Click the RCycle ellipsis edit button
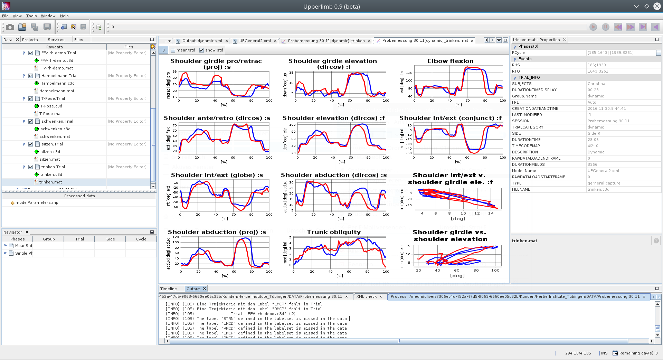The image size is (663, 360). (x=659, y=53)
